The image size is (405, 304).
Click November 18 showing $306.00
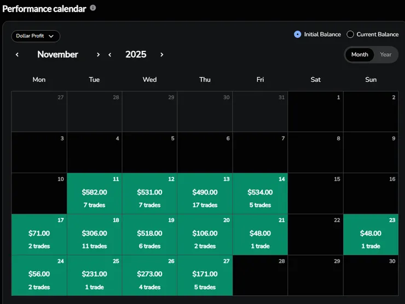94,234
